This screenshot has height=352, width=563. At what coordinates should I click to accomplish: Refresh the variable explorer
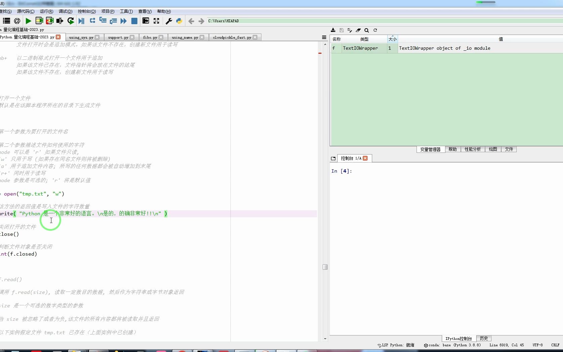[x=375, y=30]
